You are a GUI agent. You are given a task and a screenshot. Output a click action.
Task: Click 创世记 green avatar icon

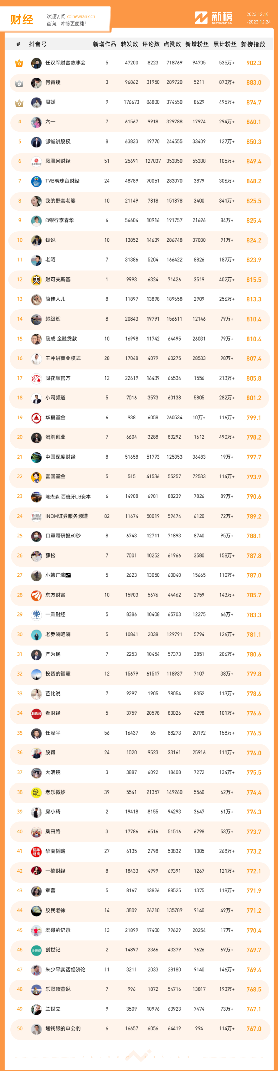click(37, 950)
